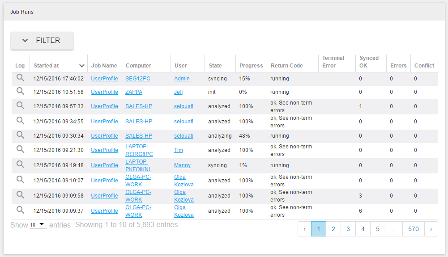
Task: Toggle sort arrow on Started at column
Action: coord(82,66)
